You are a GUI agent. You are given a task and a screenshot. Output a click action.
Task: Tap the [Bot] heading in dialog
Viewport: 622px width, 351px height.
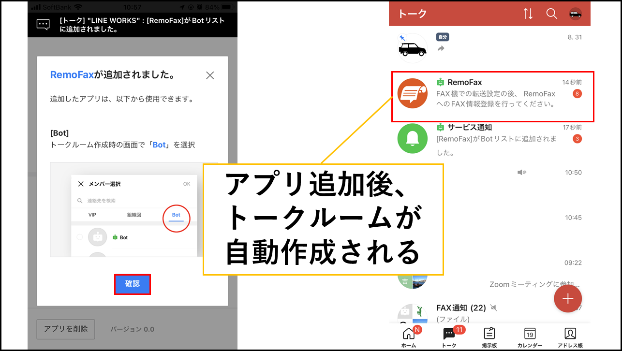[59, 133]
